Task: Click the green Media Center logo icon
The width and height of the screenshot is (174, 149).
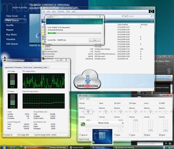Action: point(83,124)
